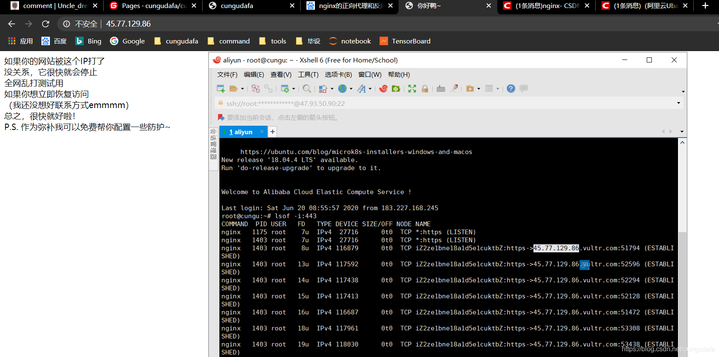This screenshot has height=357, width=719.
Task: Open the tab list dropdown arrow in Xshell
Action: pyautogui.click(x=682, y=132)
